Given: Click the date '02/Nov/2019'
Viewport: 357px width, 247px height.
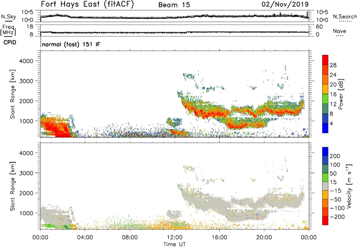Looking at the screenshot, I should tap(285, 4).
